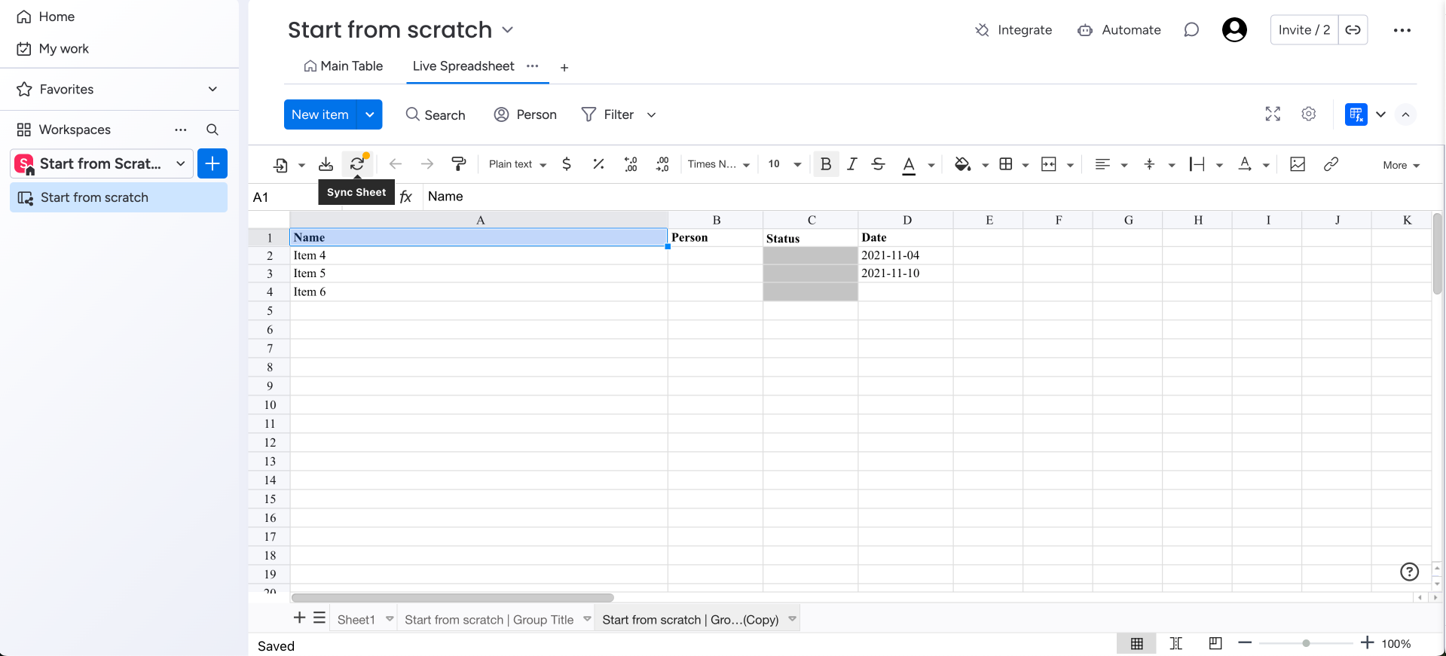Toggle italic formatting
The height and width of the screenshot is (656, 1446).
[x=851, y=163]
